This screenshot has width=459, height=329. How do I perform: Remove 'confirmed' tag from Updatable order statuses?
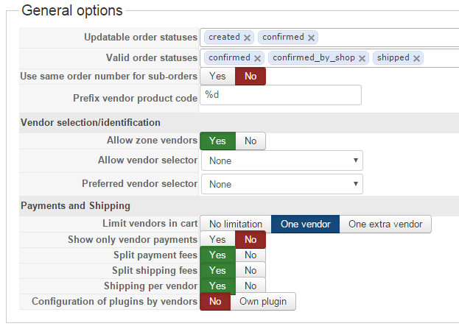(311, 38)
